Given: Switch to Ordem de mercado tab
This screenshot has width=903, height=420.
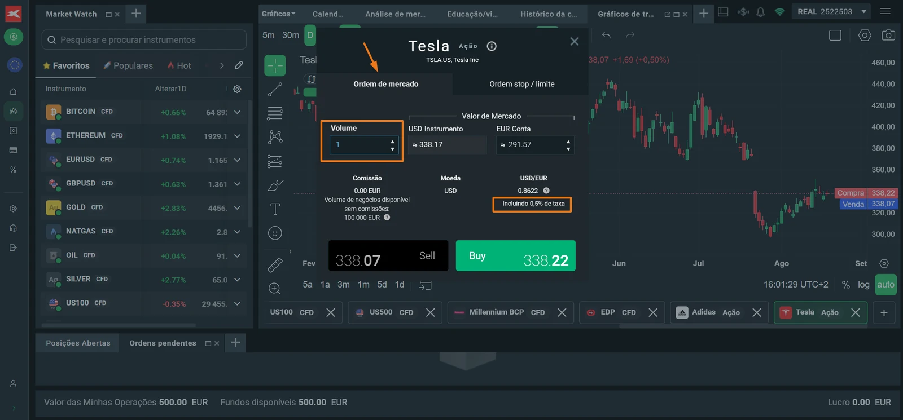Looking at the screenshot, I should (386, 84).
